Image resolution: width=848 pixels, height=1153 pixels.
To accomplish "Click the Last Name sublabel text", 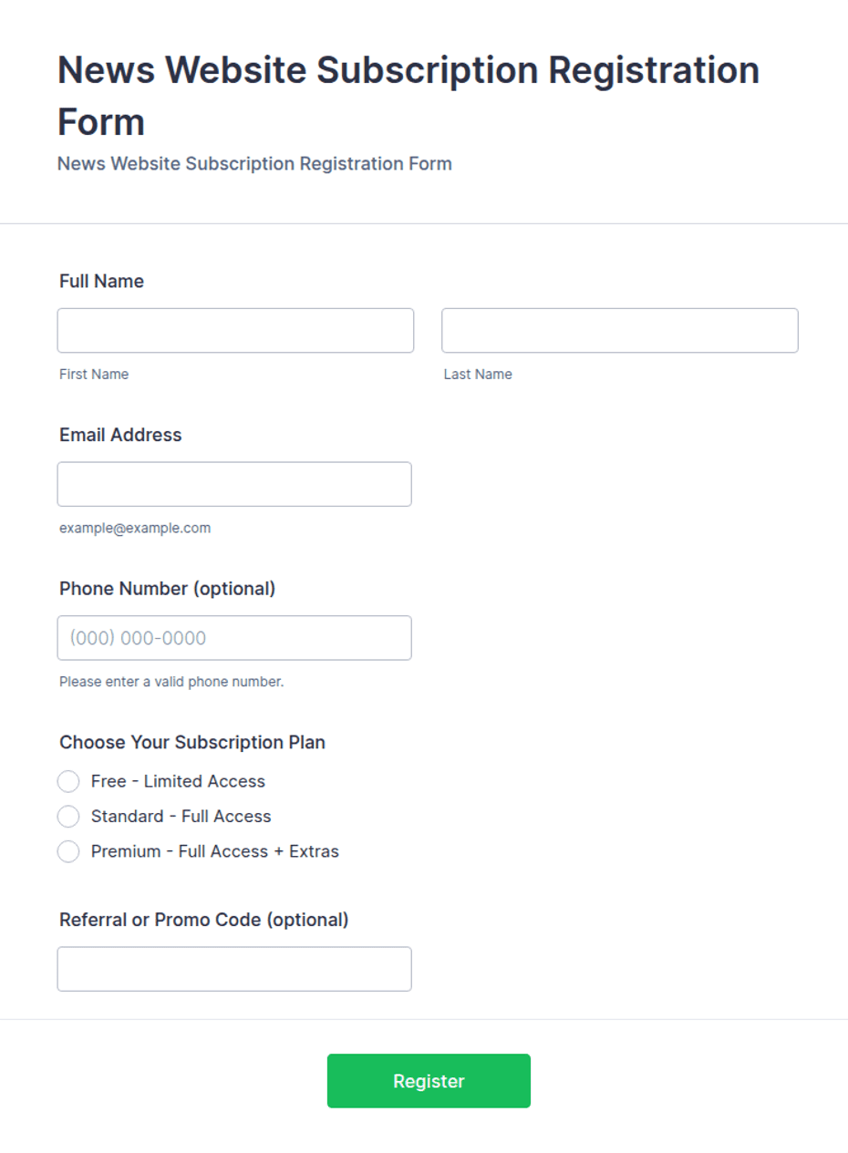I will 478,374.
